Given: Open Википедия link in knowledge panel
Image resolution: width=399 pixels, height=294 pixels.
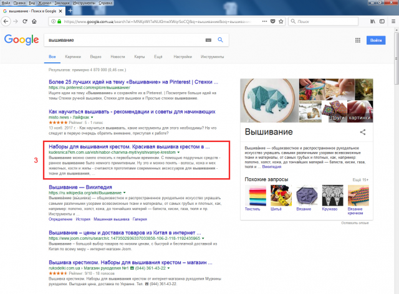Looking at the screenshot, I should click(x=272, y=167).
